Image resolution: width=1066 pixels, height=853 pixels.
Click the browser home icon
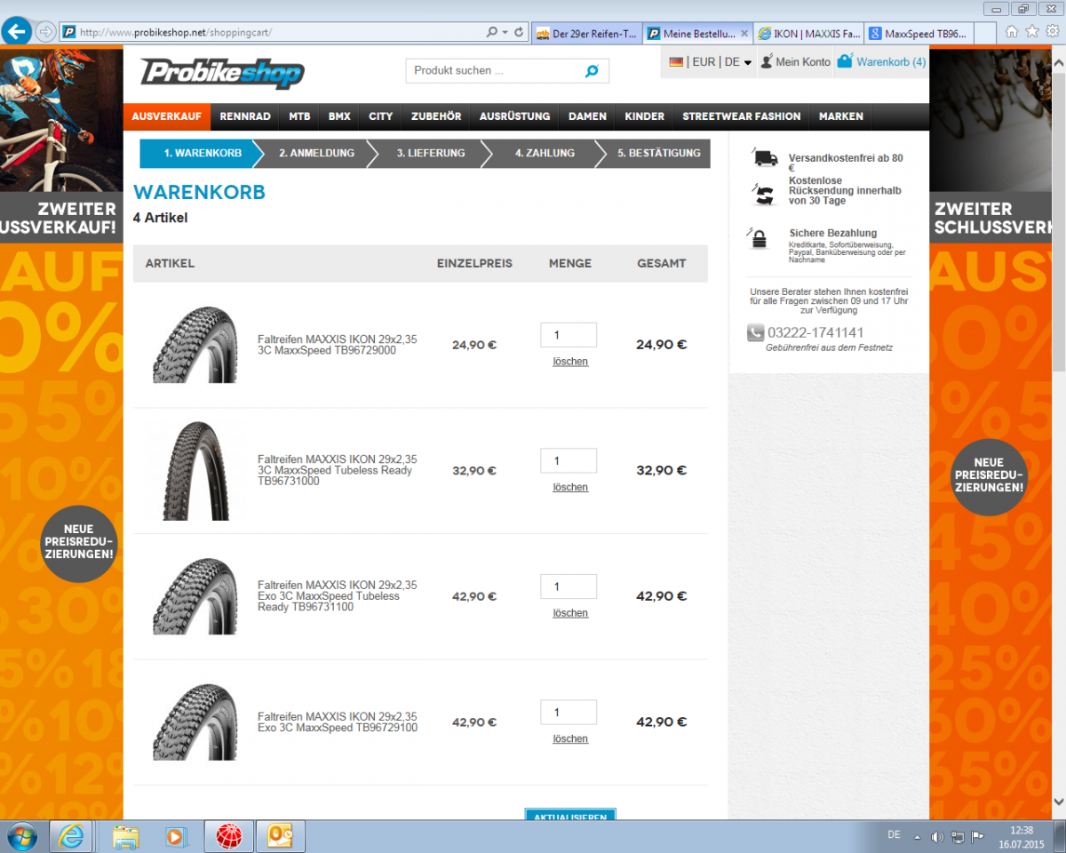click(x=1012, y=31)
